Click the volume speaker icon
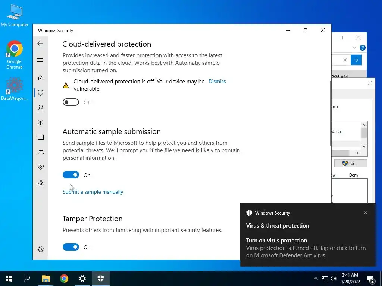This screenshot has height=286, width=382. pyautogui.click(x=334, y=279)
